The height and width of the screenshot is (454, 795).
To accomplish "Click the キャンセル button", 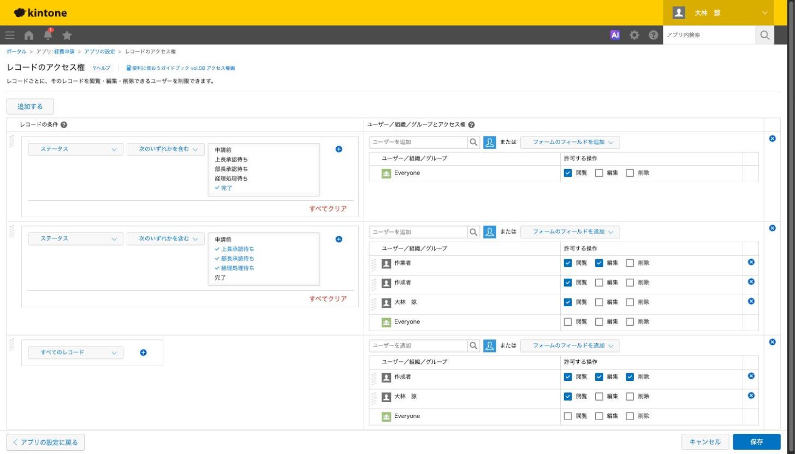I will point(705,442).
